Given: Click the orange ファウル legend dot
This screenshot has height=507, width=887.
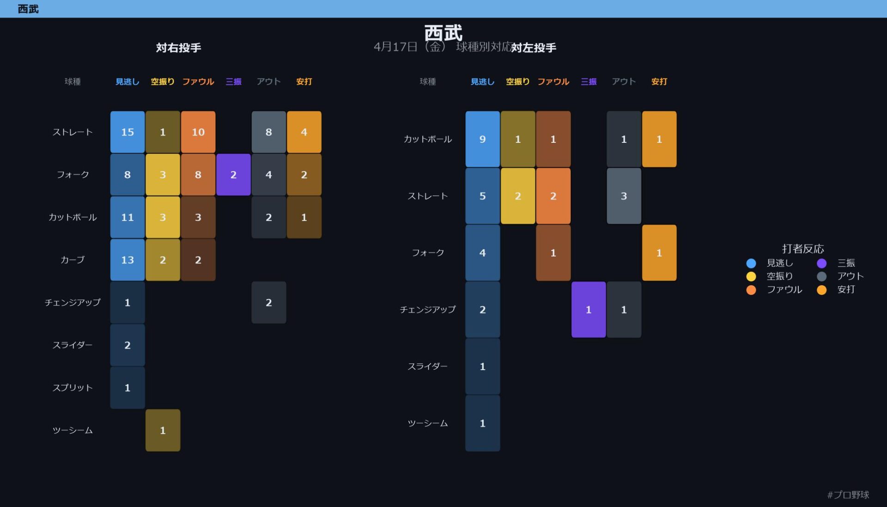Looking at the screenshot, I should (751, 290).
